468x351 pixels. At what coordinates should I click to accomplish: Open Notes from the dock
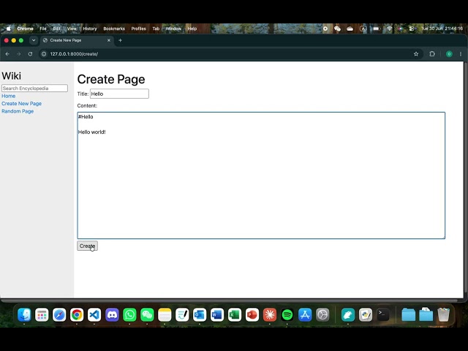click(165, 314)
